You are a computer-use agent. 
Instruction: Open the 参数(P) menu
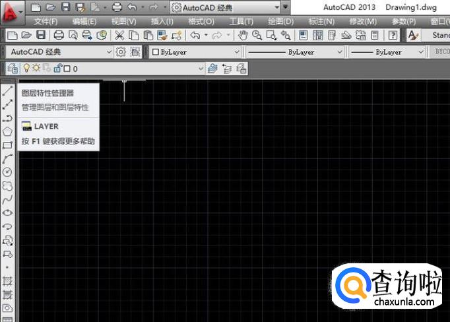coord(404,22)
